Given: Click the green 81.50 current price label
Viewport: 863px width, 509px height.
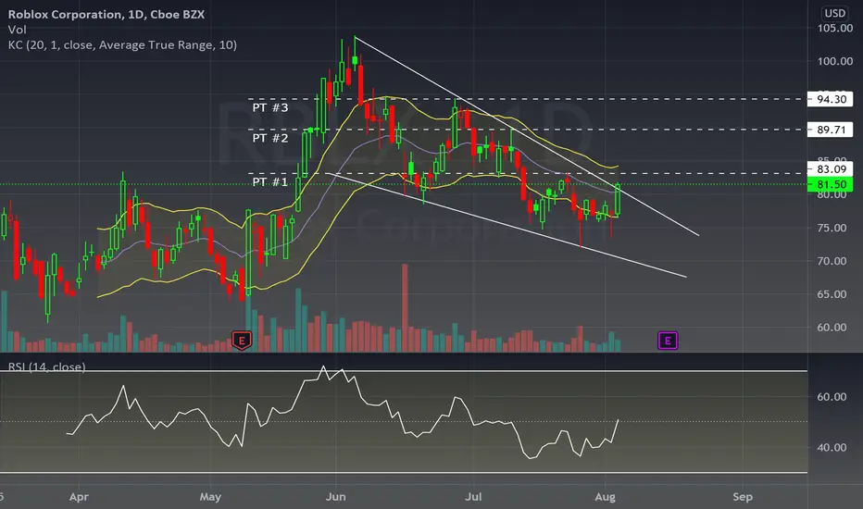Looking at the screenshot, I should pyautogui.click(x=831, y=184).
